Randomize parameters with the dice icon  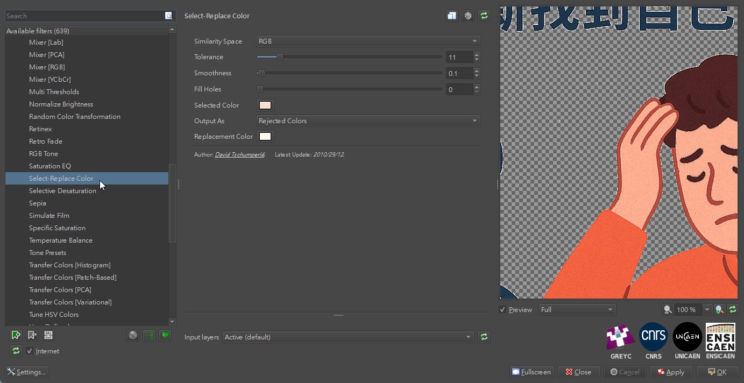click(468, 16)
